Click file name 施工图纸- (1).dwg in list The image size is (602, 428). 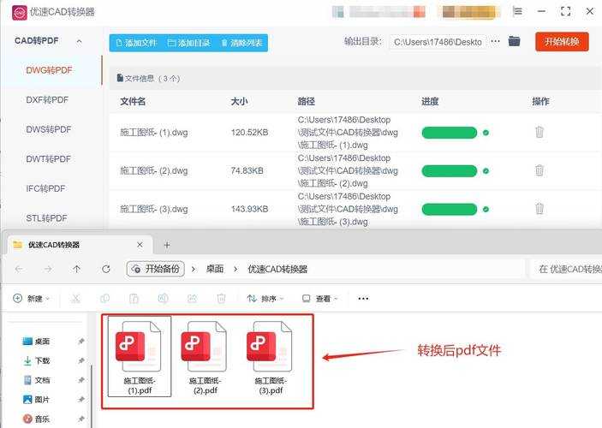click(x=154, y=133)
